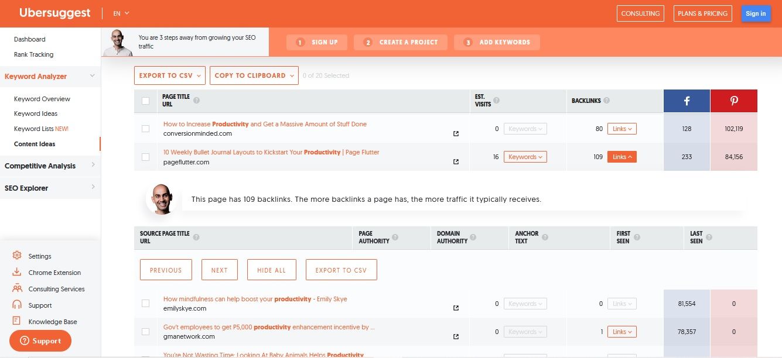Expand the Competitive Analysis sidebar section
782x358 pixels.
[x=50, y=166]
